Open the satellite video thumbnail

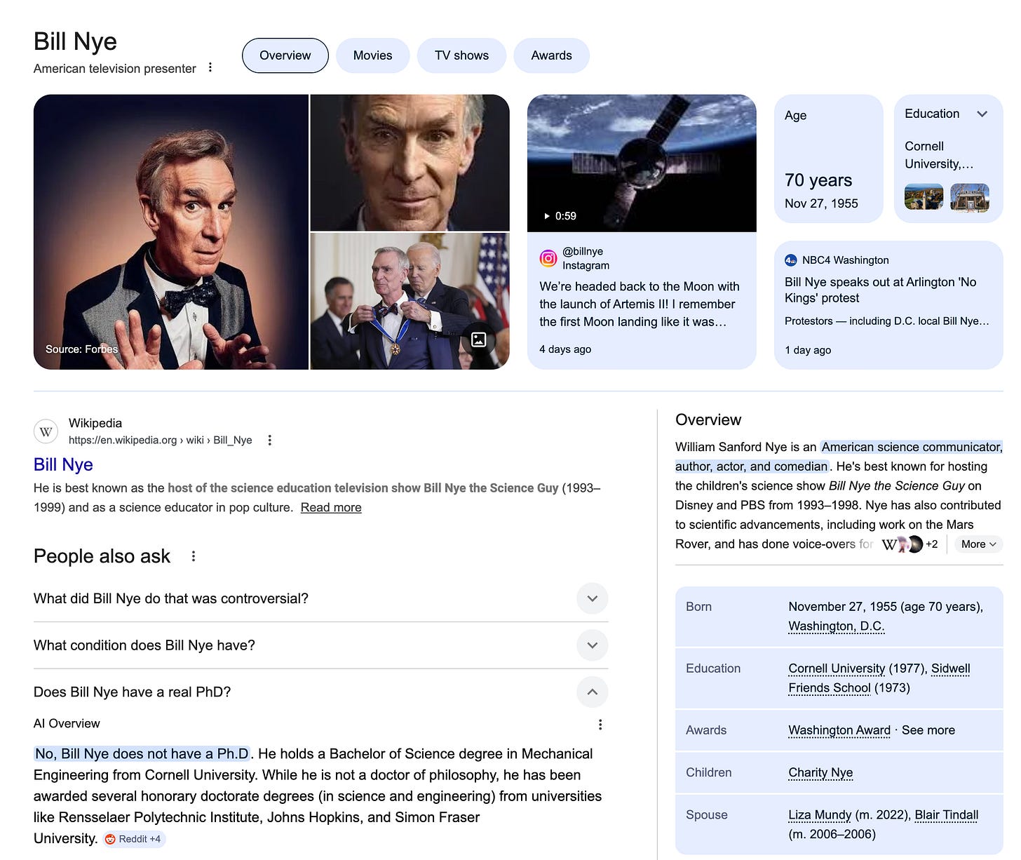(642, 163)
